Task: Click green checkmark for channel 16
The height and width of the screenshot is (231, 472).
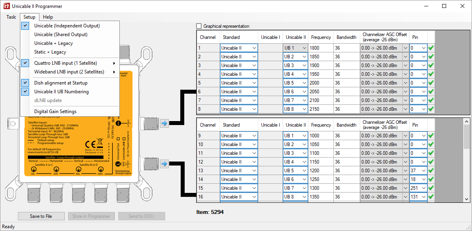Action: click(431, 197)
